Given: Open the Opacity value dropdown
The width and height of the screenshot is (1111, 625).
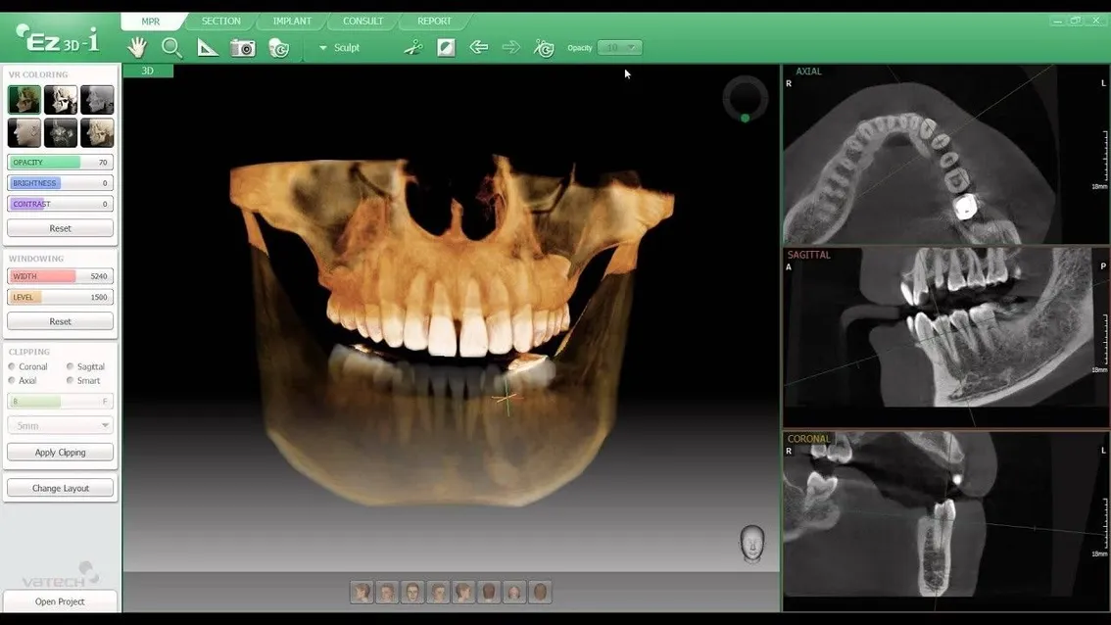Looking at the screenshot, I should pos(620,47).
